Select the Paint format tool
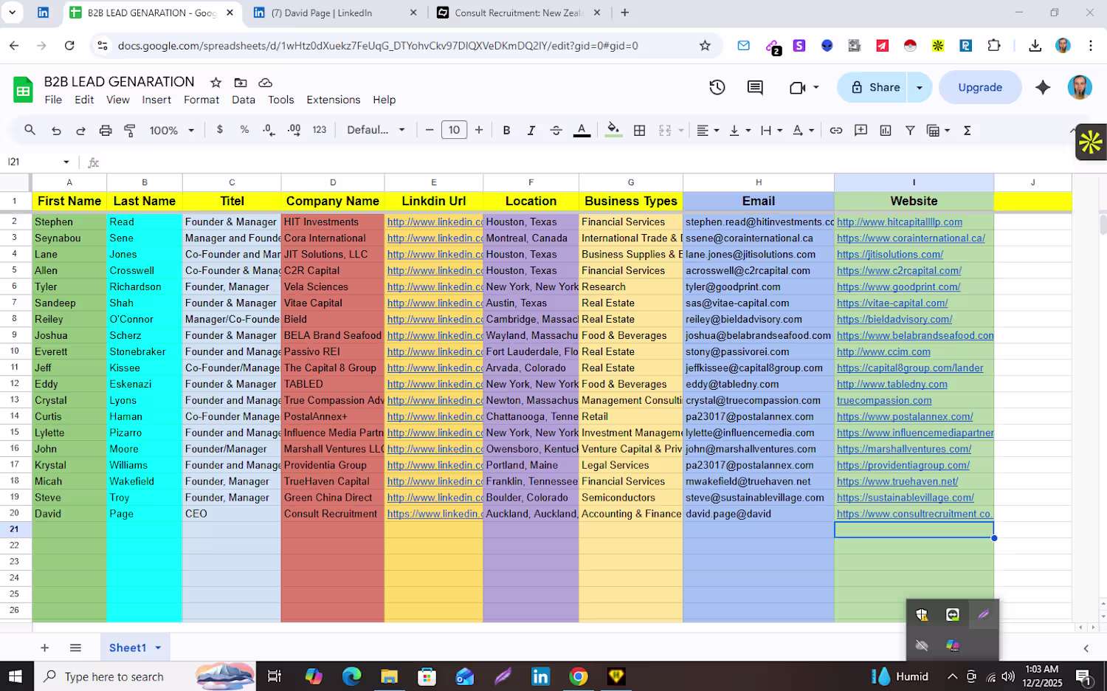This screenshot has width=1107, height=691. coord(130,131)
